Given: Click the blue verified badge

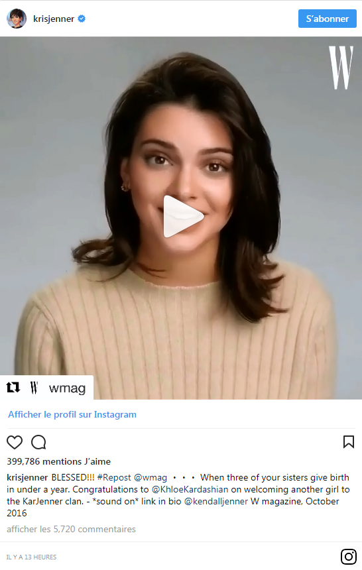Looking at the screenshot, I should pyautogui.click(x=82, y=19).
